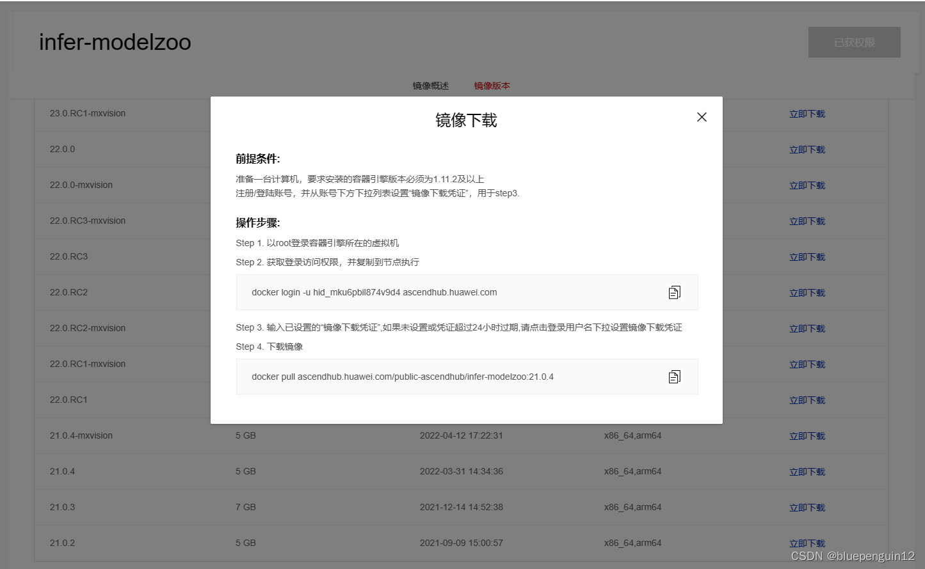
Task: Click version name 21.0.4-mxvision
Action: tap(81, 435)
